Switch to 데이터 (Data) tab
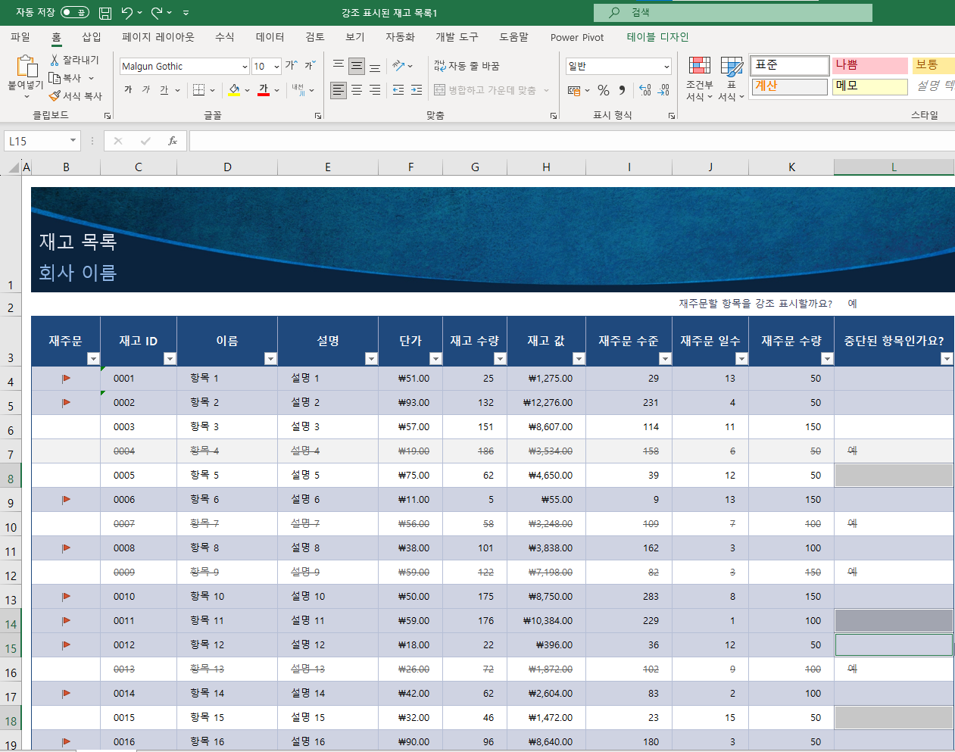The width and height of the screenshot is (955, 752). click(x=270, y=37)
